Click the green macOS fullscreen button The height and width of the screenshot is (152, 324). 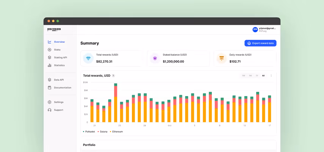tap(58, 21)
